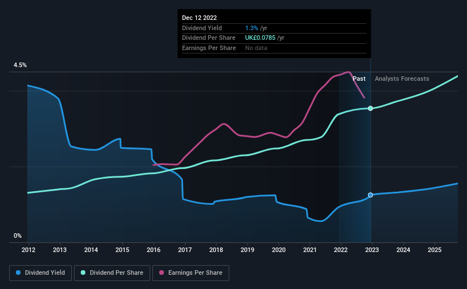Click the 'Past' label on the chart
This screenshot has height=289, width=467.
pyautogui.click(x=359, y=79)
